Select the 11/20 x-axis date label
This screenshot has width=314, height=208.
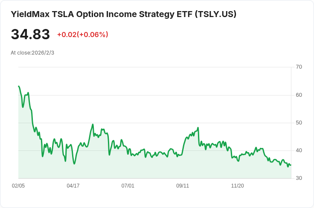[x=238, y=186]
